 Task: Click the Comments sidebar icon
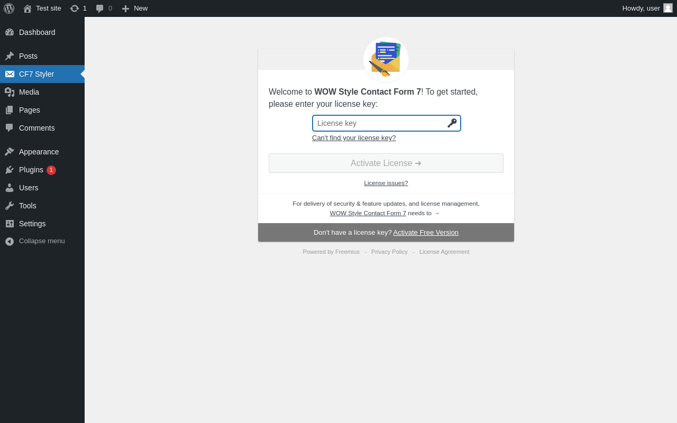(x=10, y=128)
